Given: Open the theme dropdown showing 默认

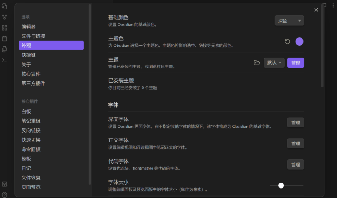Looking at the screenshot, I should click(274, 63).
